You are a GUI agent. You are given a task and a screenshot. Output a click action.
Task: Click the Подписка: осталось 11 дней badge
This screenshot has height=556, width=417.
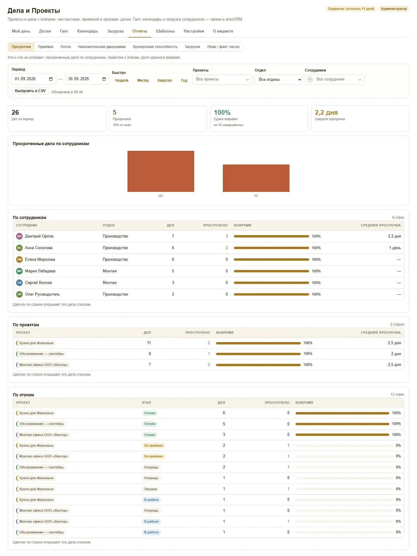[351, 9]
